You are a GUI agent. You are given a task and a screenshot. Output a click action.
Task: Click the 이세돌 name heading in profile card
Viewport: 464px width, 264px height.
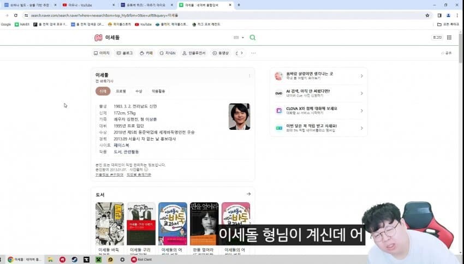click(102, 75)
